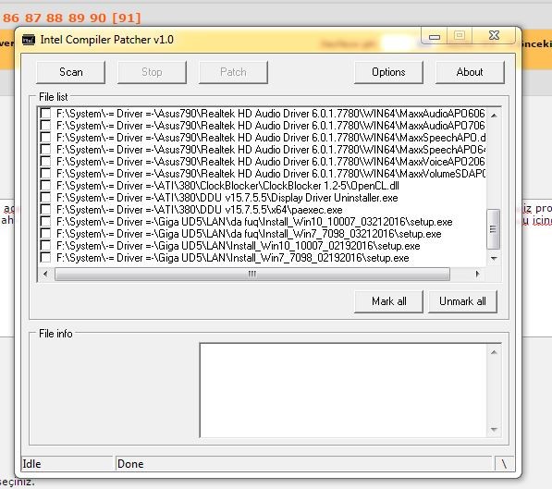
Task: Check Install_Win7_7098_02192016 setup.exe checkbox
Action: (x=45, y=257)
